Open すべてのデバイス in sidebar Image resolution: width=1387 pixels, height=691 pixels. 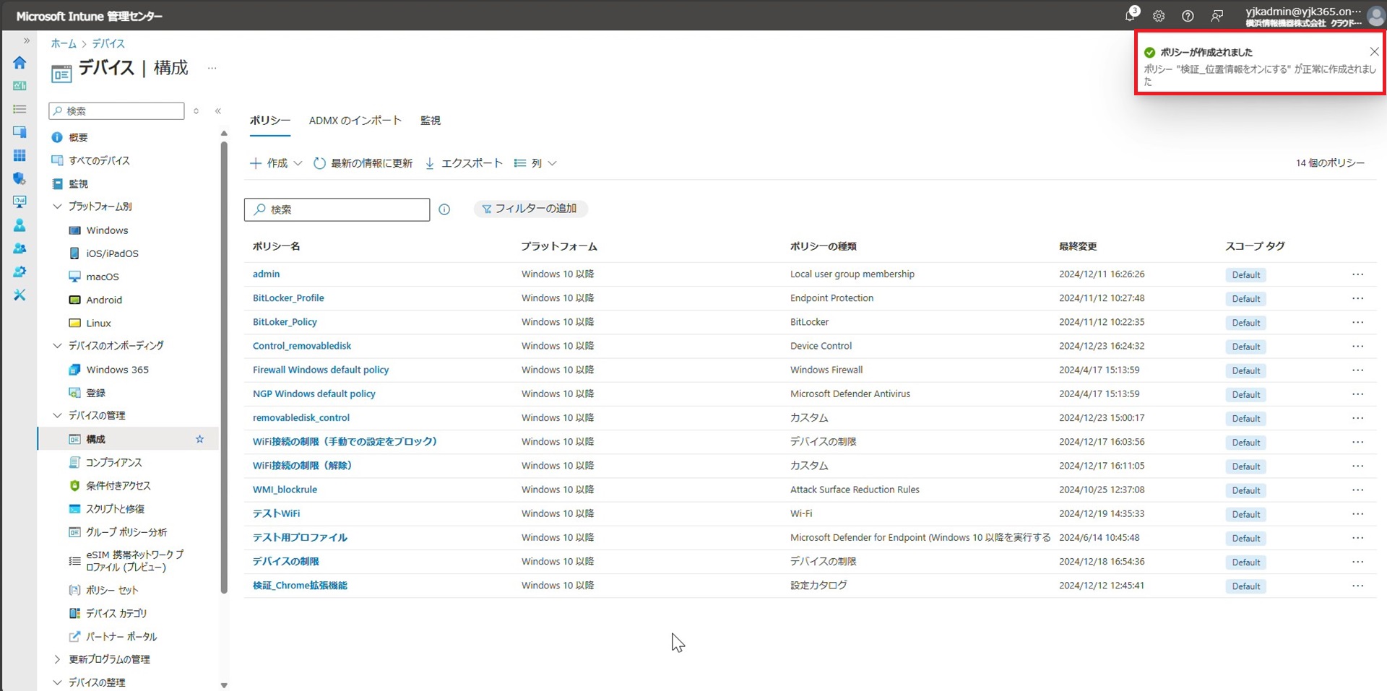99,160
